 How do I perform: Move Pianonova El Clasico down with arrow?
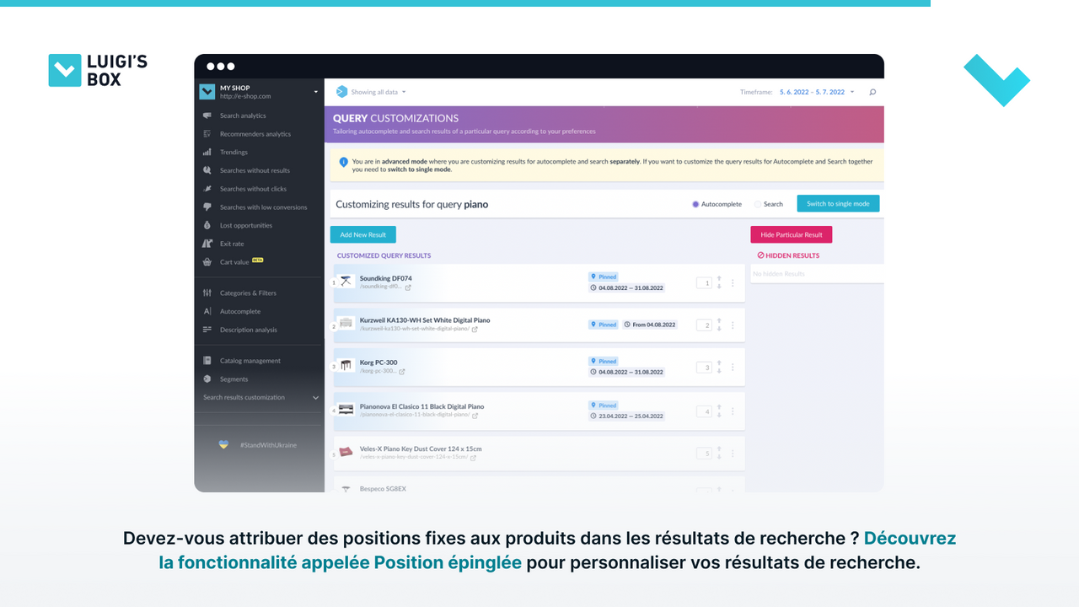(719, 416)
